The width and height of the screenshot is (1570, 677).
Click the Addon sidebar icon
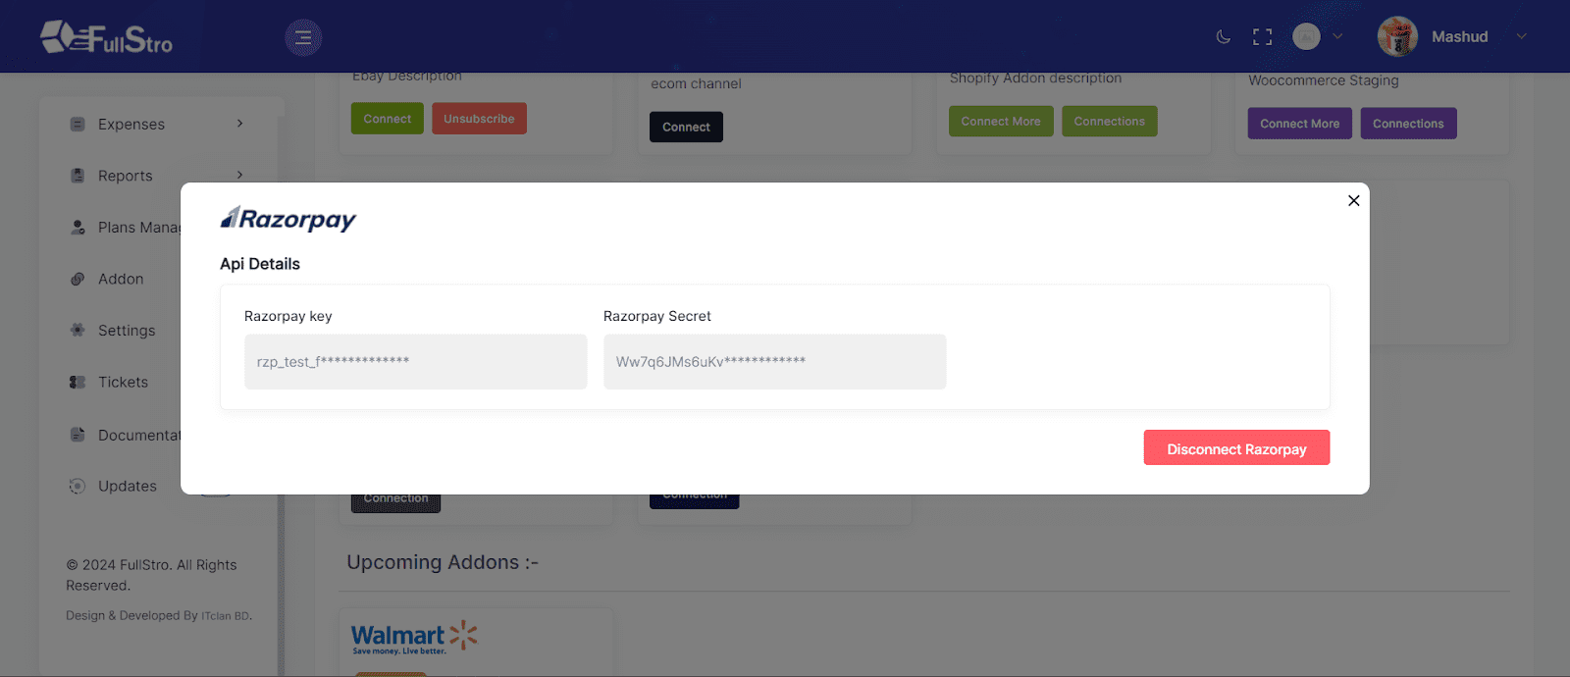pos(78,279)
